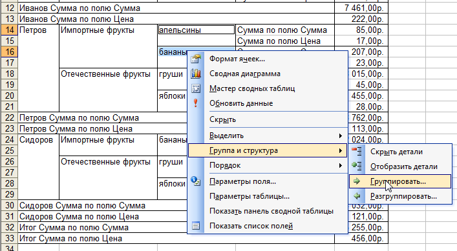Select row header 16
Image resolution: width=457 pixels, height=251 pixels.
pyautogui.click(x=9, y=52)
